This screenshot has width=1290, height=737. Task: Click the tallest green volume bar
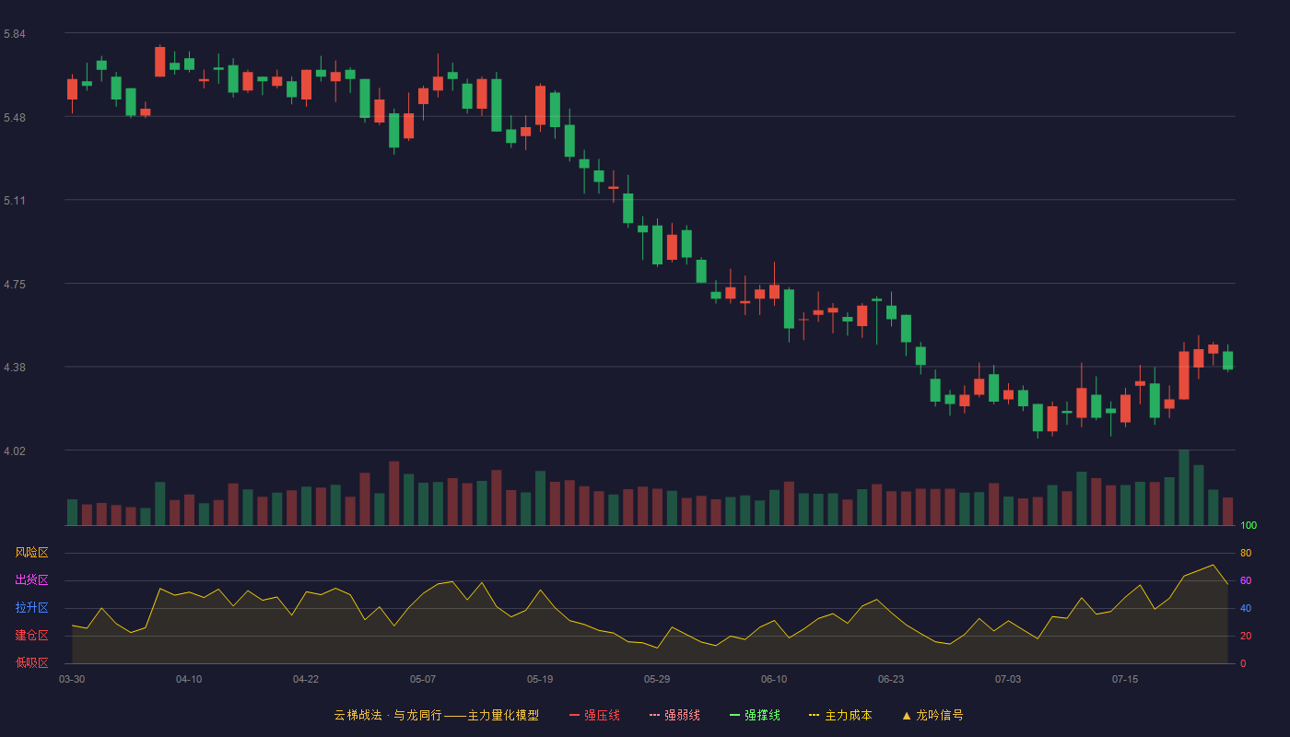pyautogui.click(x=1184, y=487)
